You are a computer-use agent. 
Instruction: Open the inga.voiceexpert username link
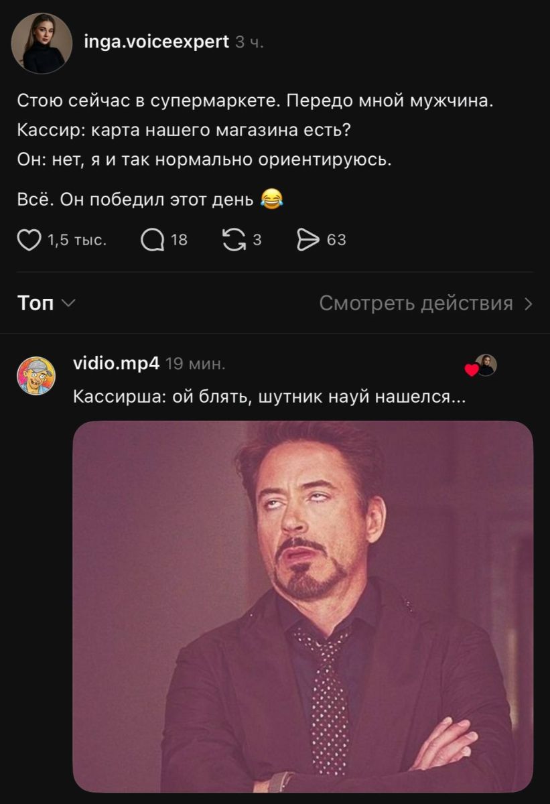[x=157, y=42]
